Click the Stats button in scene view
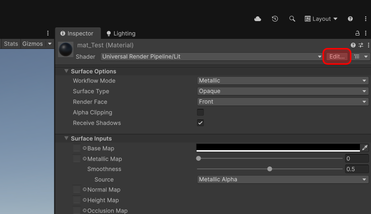The width and height of the screenshot is (371, 214). 11,44
